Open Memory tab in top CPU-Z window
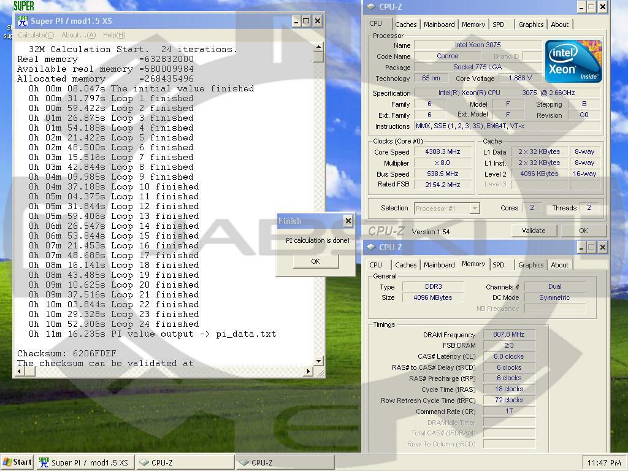Image resolution: width=628 pixels, height=471 pixels. [473, 25]
